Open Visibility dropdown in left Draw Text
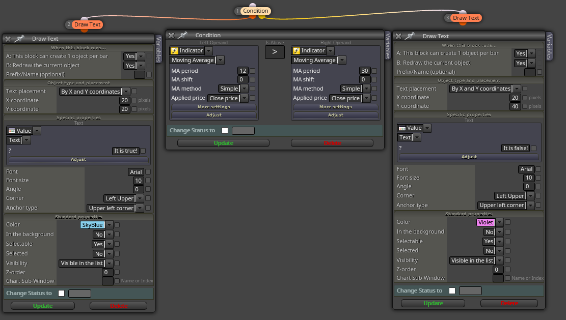The height and width of the screenshot is (320, 566). (109, 264)
